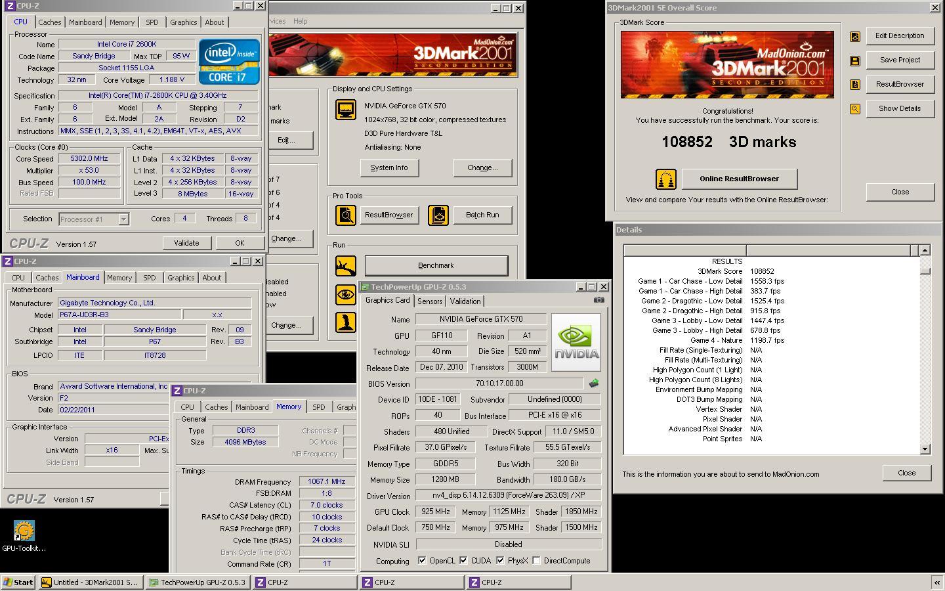Click the Save Project button
The width and height of the screenshot is (945, 591).
900,60
